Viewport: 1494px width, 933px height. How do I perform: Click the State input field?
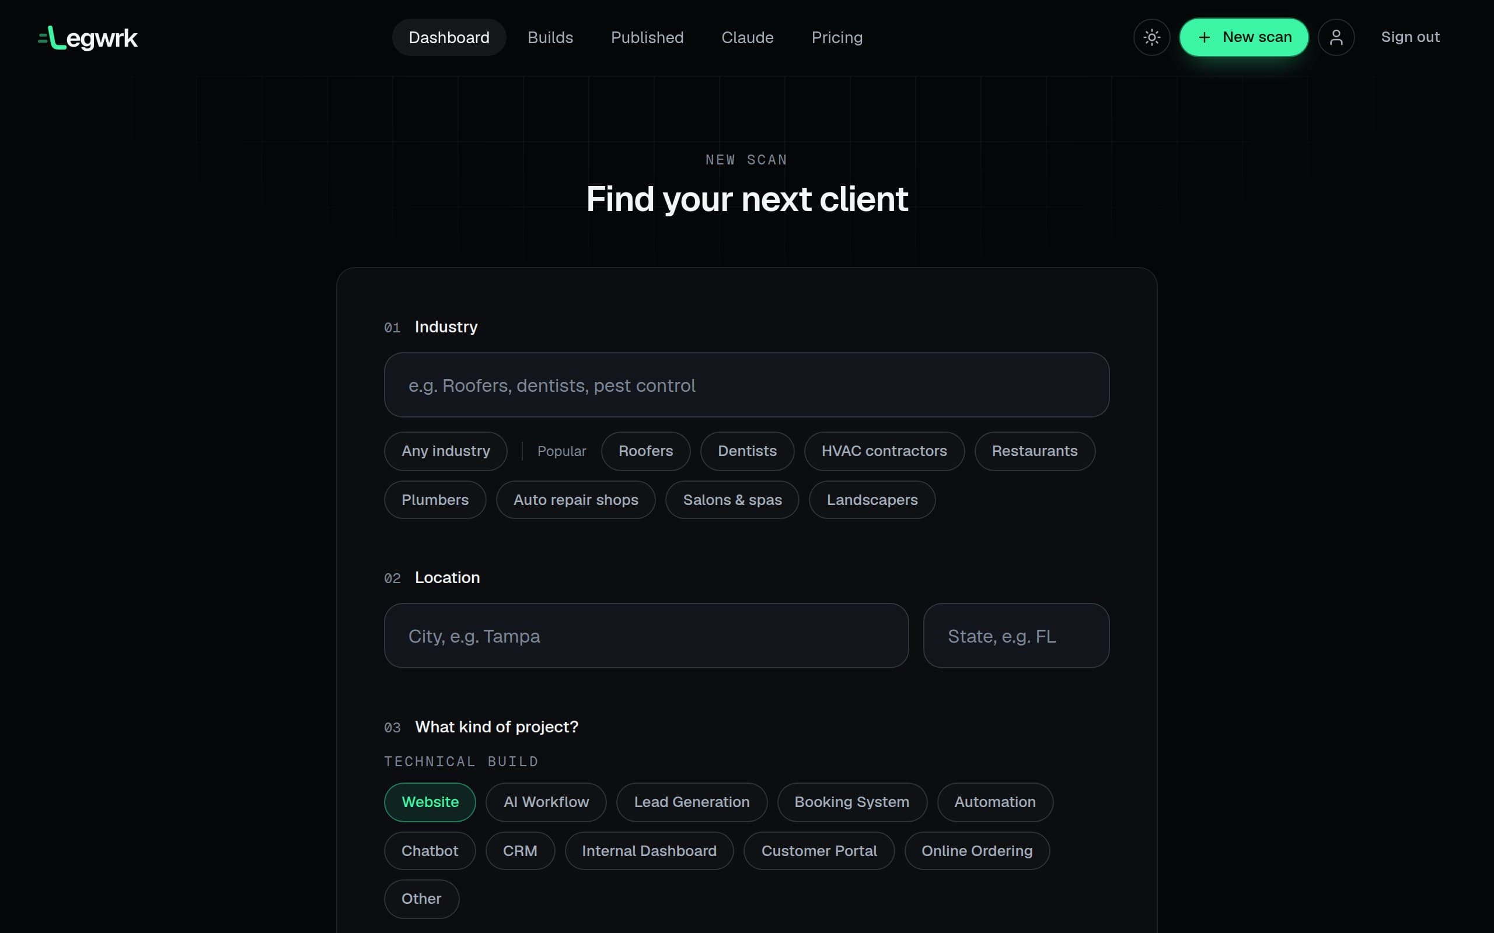1015,636
